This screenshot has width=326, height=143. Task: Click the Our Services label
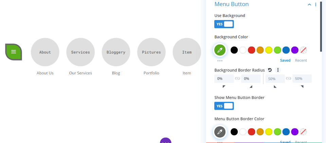pyautogui.click(x=80, y=73)
